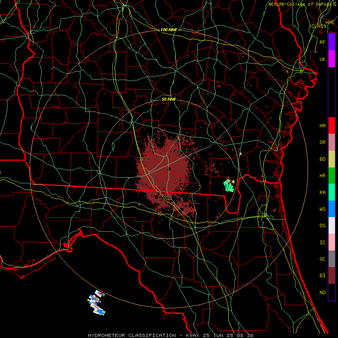
Task: Click the UK legend label
Action: click(323, 59)
